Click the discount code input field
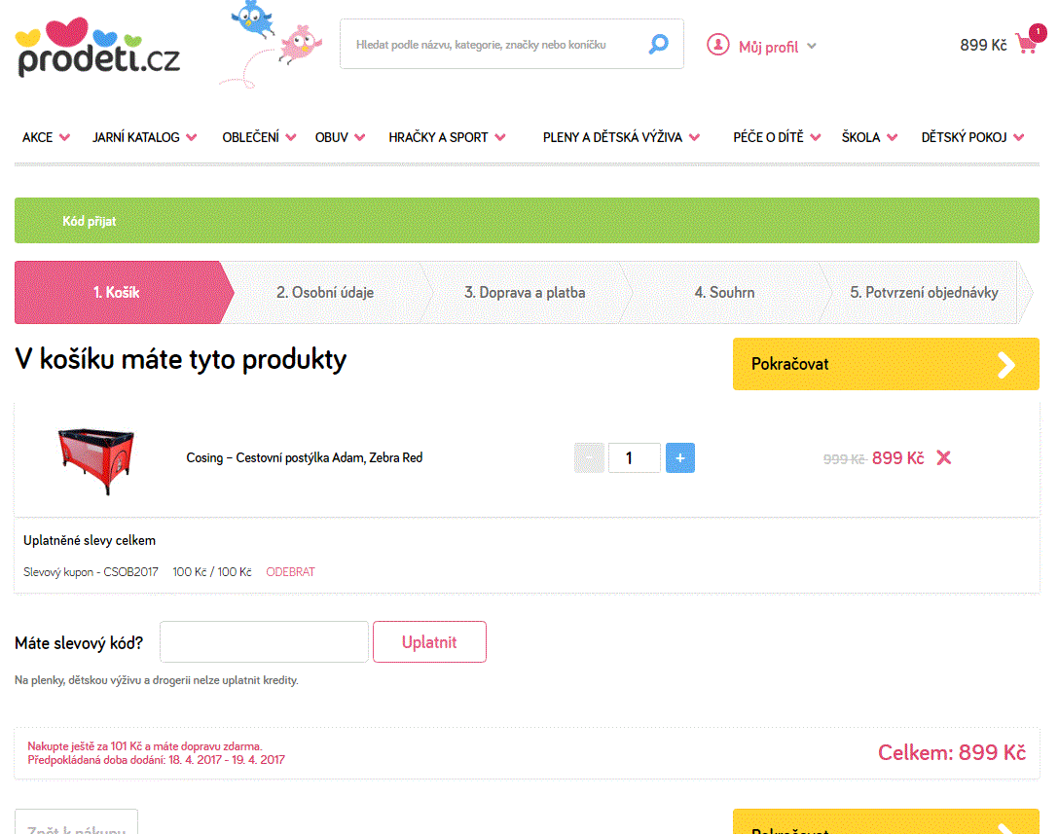This screenshot has width=1059, height=834. [x=264, y=641]
